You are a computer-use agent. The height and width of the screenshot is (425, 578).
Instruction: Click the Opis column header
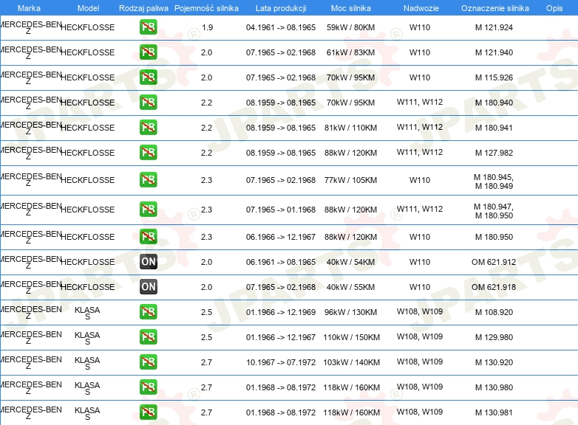pos(554,8)
